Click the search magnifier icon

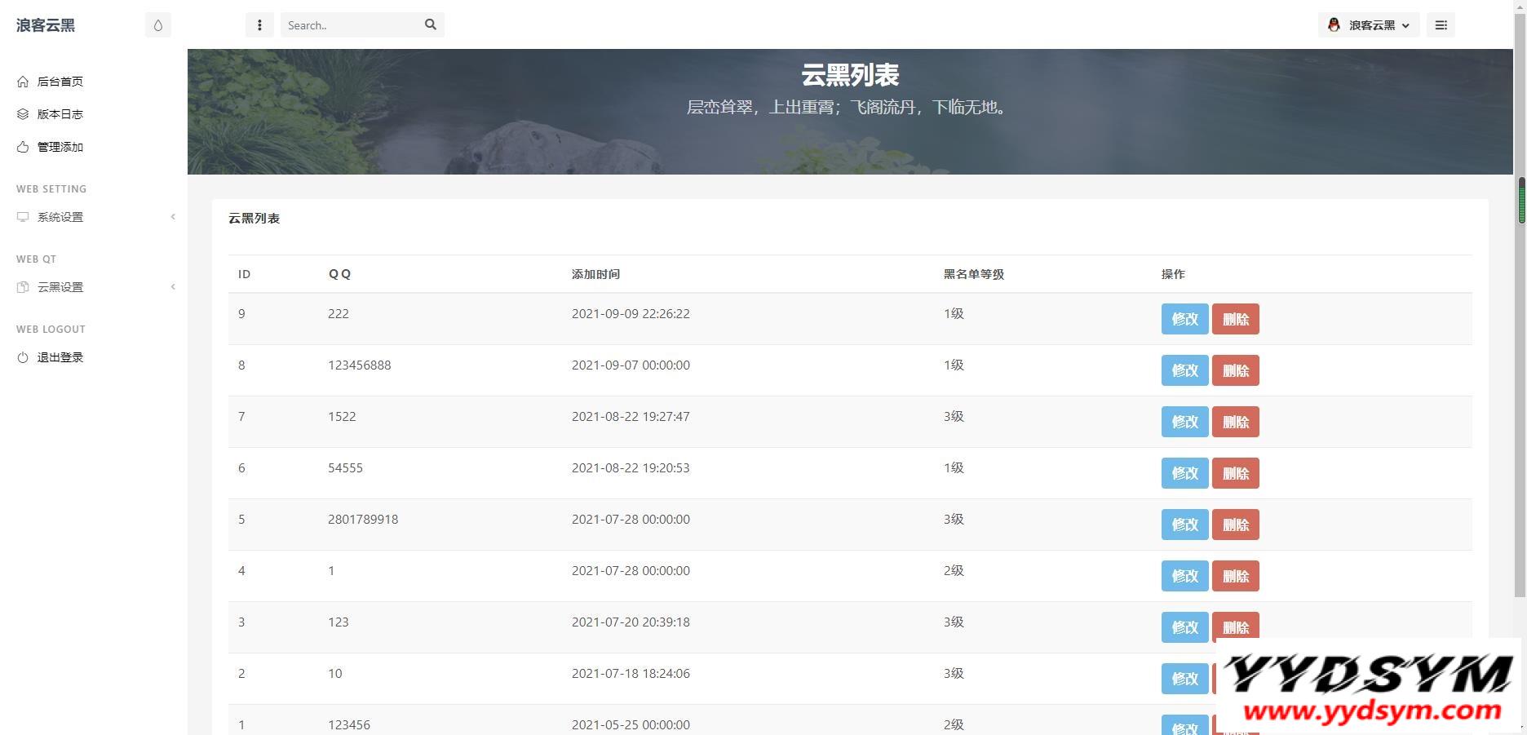[431, 24]
